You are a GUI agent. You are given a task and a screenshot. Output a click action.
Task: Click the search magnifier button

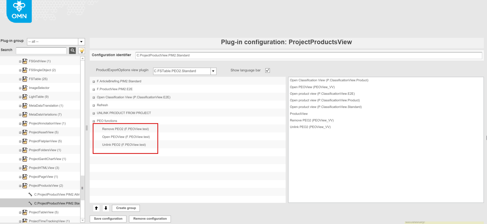point(73,50)
